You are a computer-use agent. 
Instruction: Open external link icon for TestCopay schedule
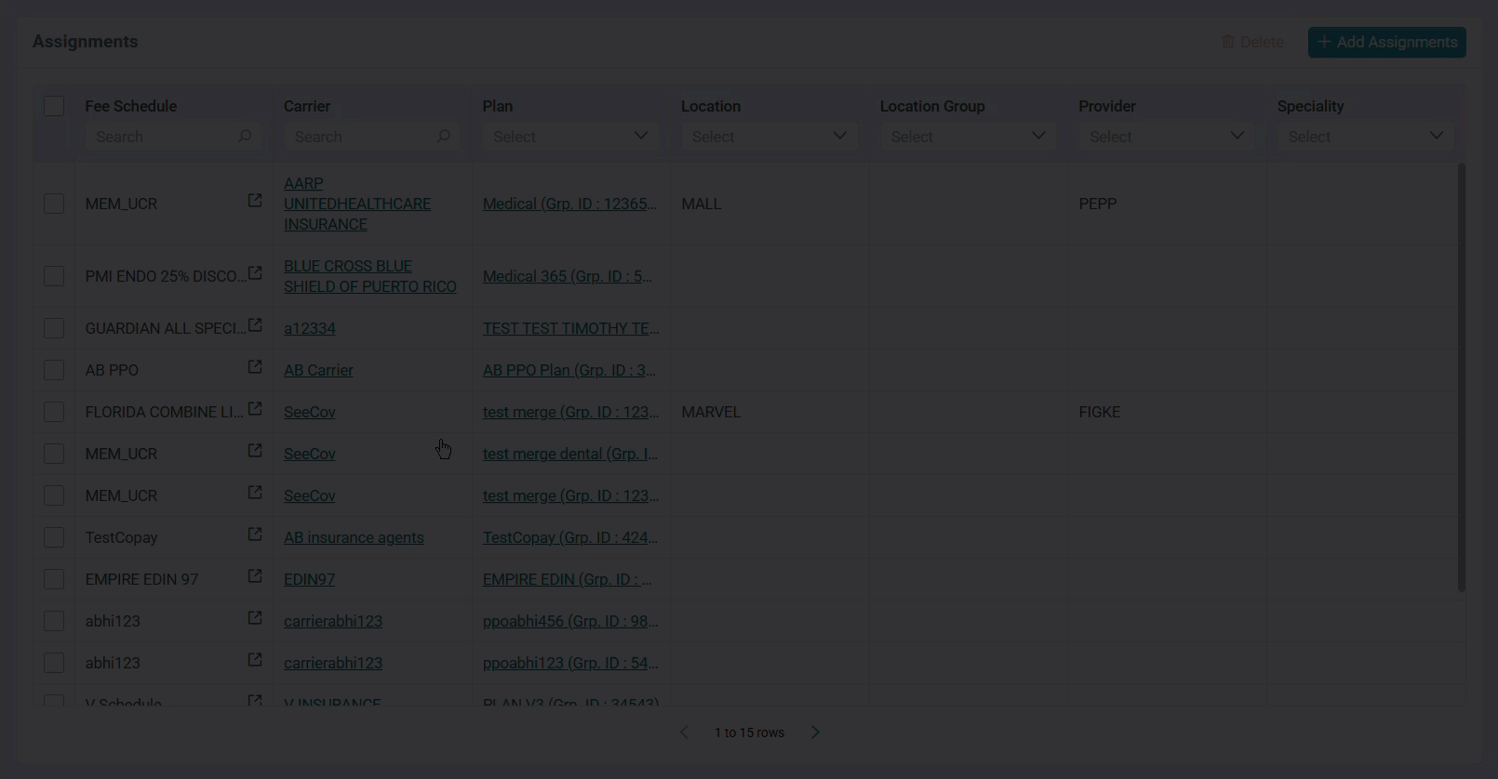(254, 535)
